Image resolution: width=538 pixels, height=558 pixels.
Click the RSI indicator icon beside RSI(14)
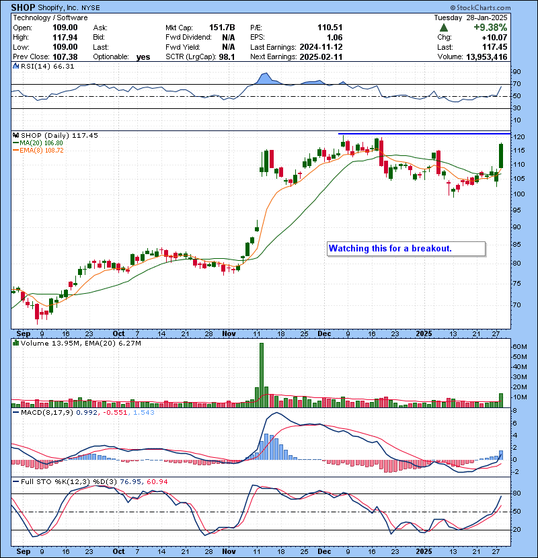(x=15, y=66)
